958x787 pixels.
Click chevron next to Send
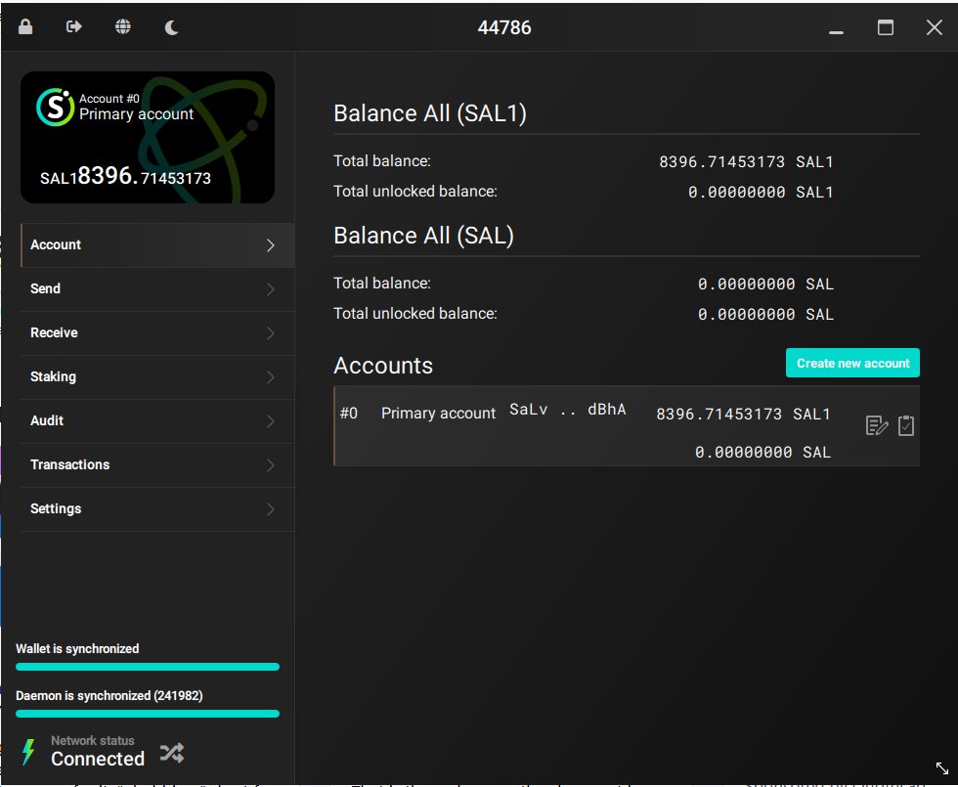(x=271, y=289)
